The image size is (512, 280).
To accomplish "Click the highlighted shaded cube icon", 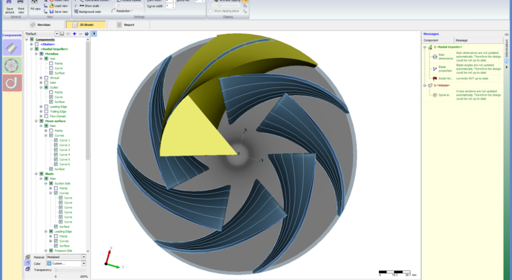I will click(28, 264).
